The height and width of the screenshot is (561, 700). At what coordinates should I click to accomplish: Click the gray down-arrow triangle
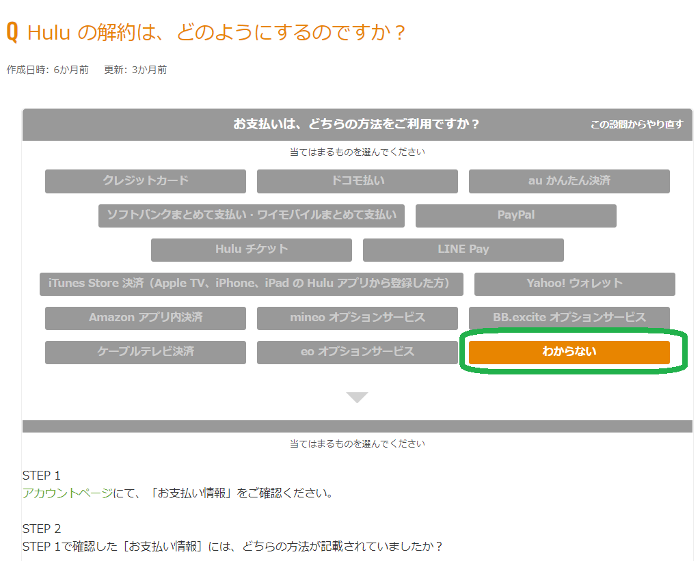point(357,397)
